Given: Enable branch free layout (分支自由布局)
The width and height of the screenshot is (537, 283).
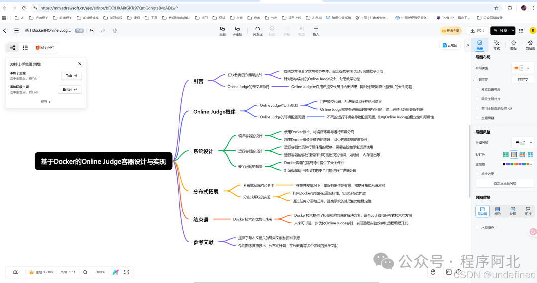Looking at the screenshot, I should click(478, 89).
